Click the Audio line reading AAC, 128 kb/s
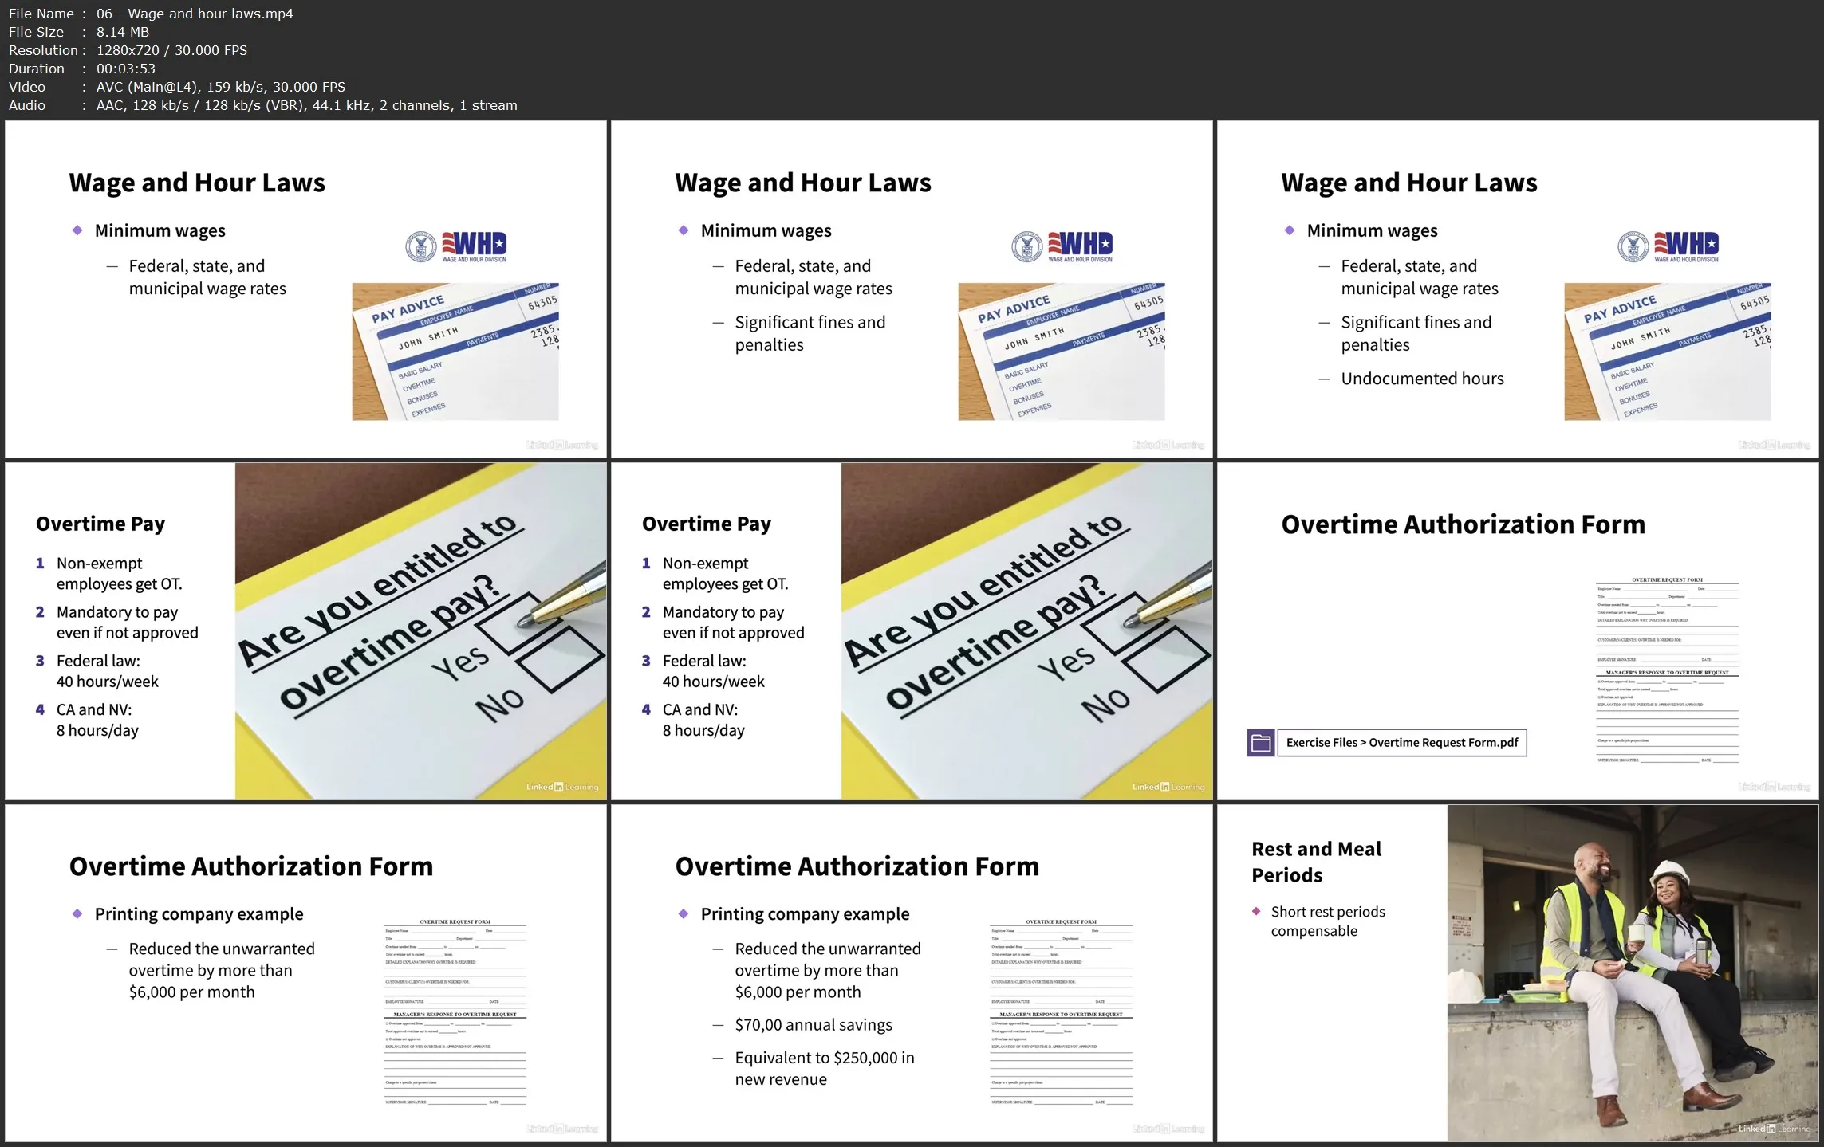 (307, 105)
